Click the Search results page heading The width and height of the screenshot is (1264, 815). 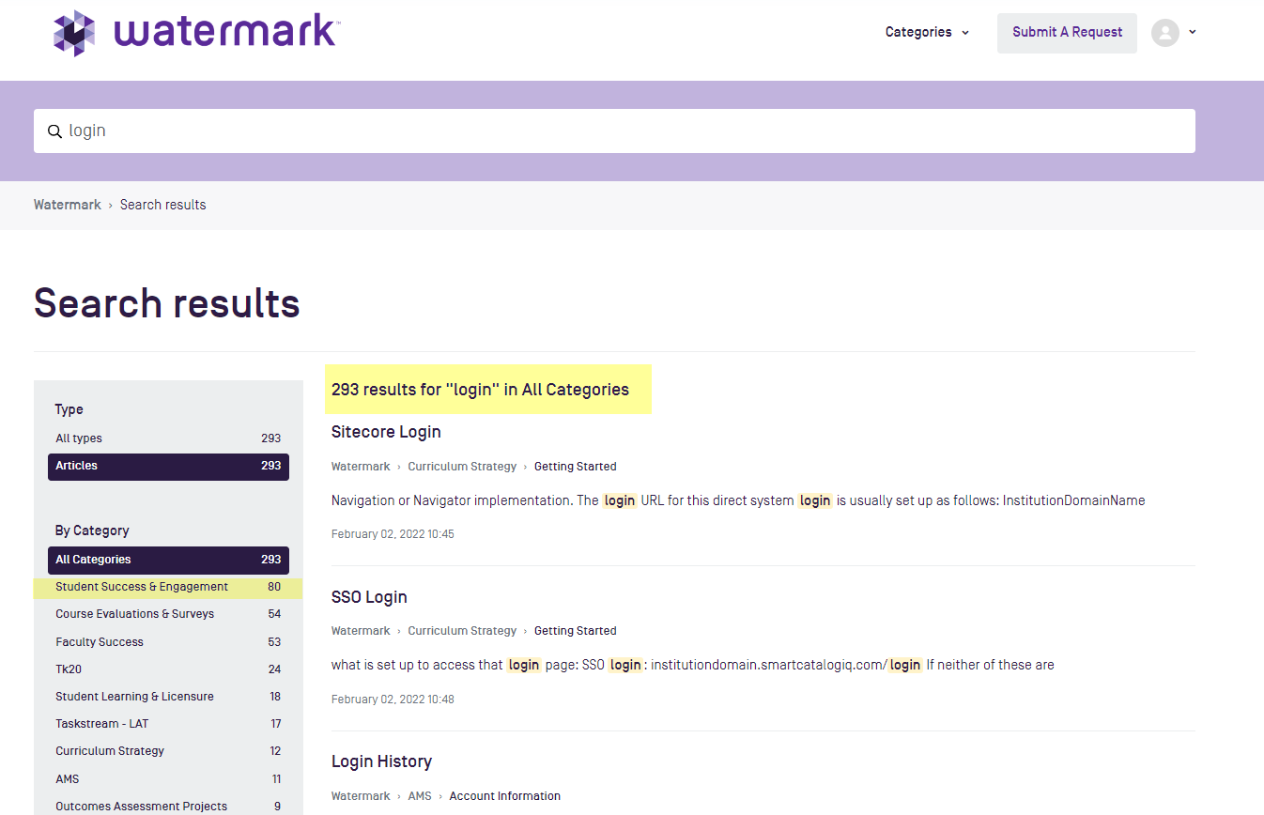[x=167, y=304]
